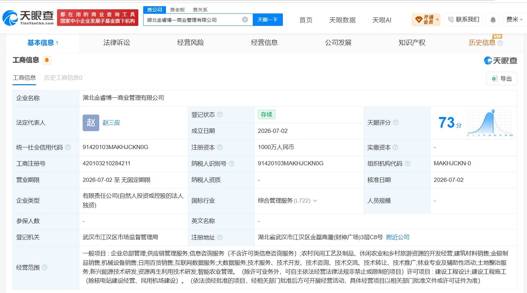The width and height of the screenshot is (527, 293).
Task: Click help icon next to 登记状态
Action: coord(220,115)
